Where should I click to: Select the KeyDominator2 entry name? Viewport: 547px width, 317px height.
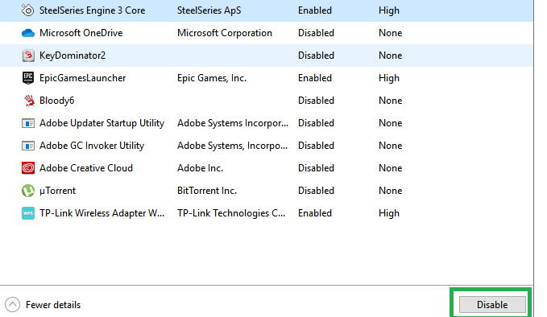(x=73, y=56)
